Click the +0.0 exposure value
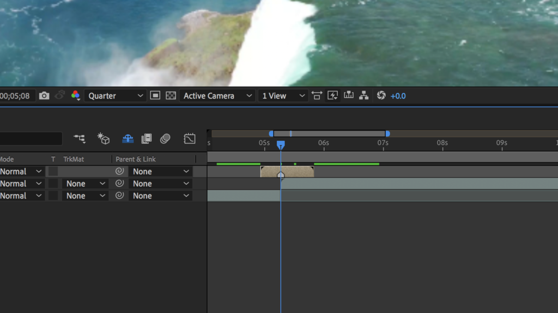This screenshot has width=558, height=313. click(398, 96)
